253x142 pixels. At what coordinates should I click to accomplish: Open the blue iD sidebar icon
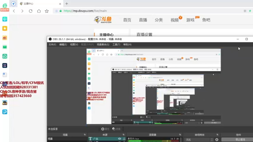pyautogui.click(x=5, y=112)
